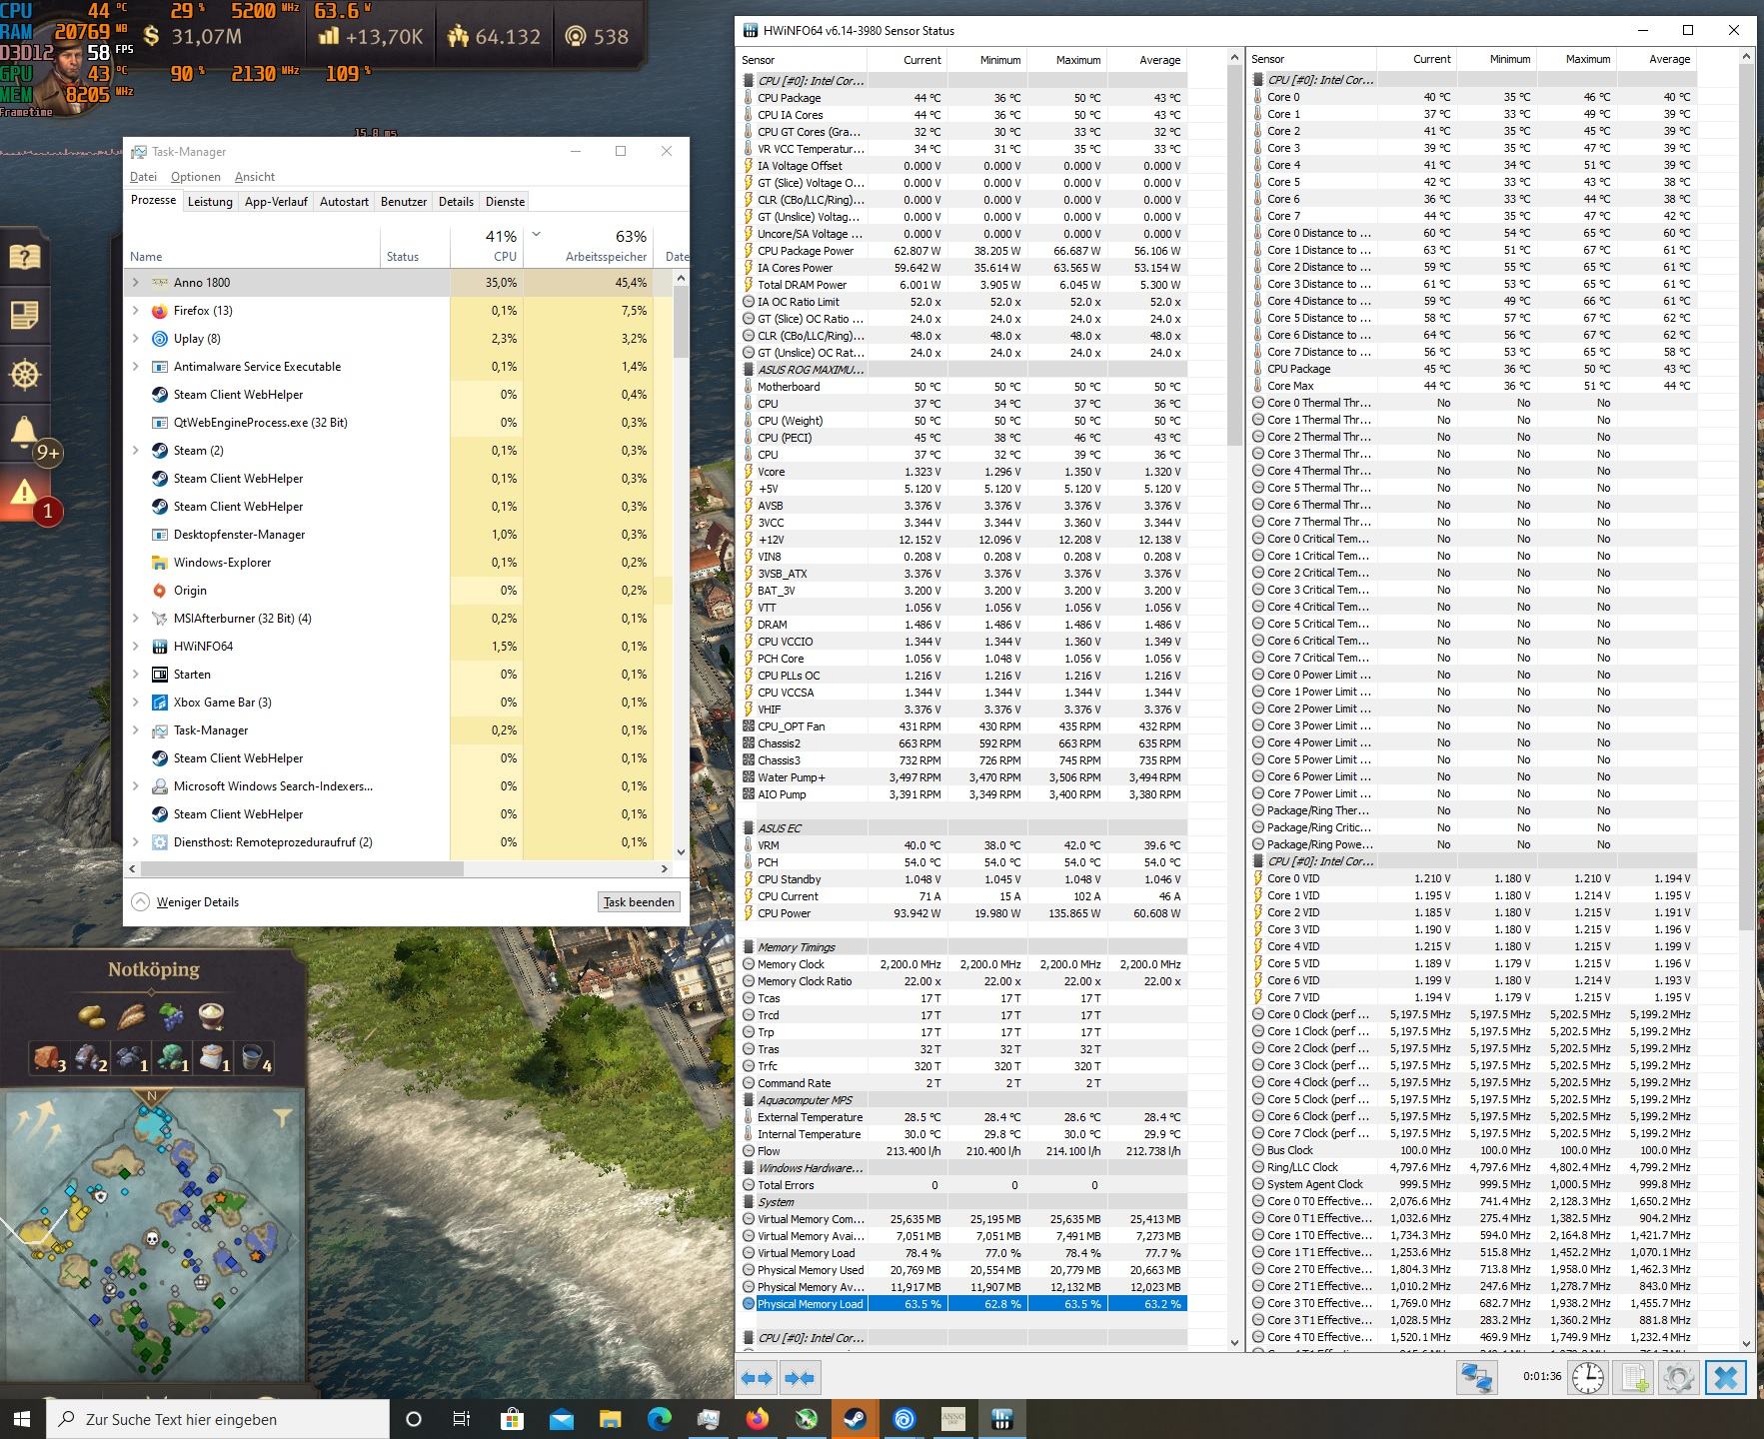Open Anno notifications bell icon
The height and width of the screenshot is (1439, 1764).
pos(24,432)
